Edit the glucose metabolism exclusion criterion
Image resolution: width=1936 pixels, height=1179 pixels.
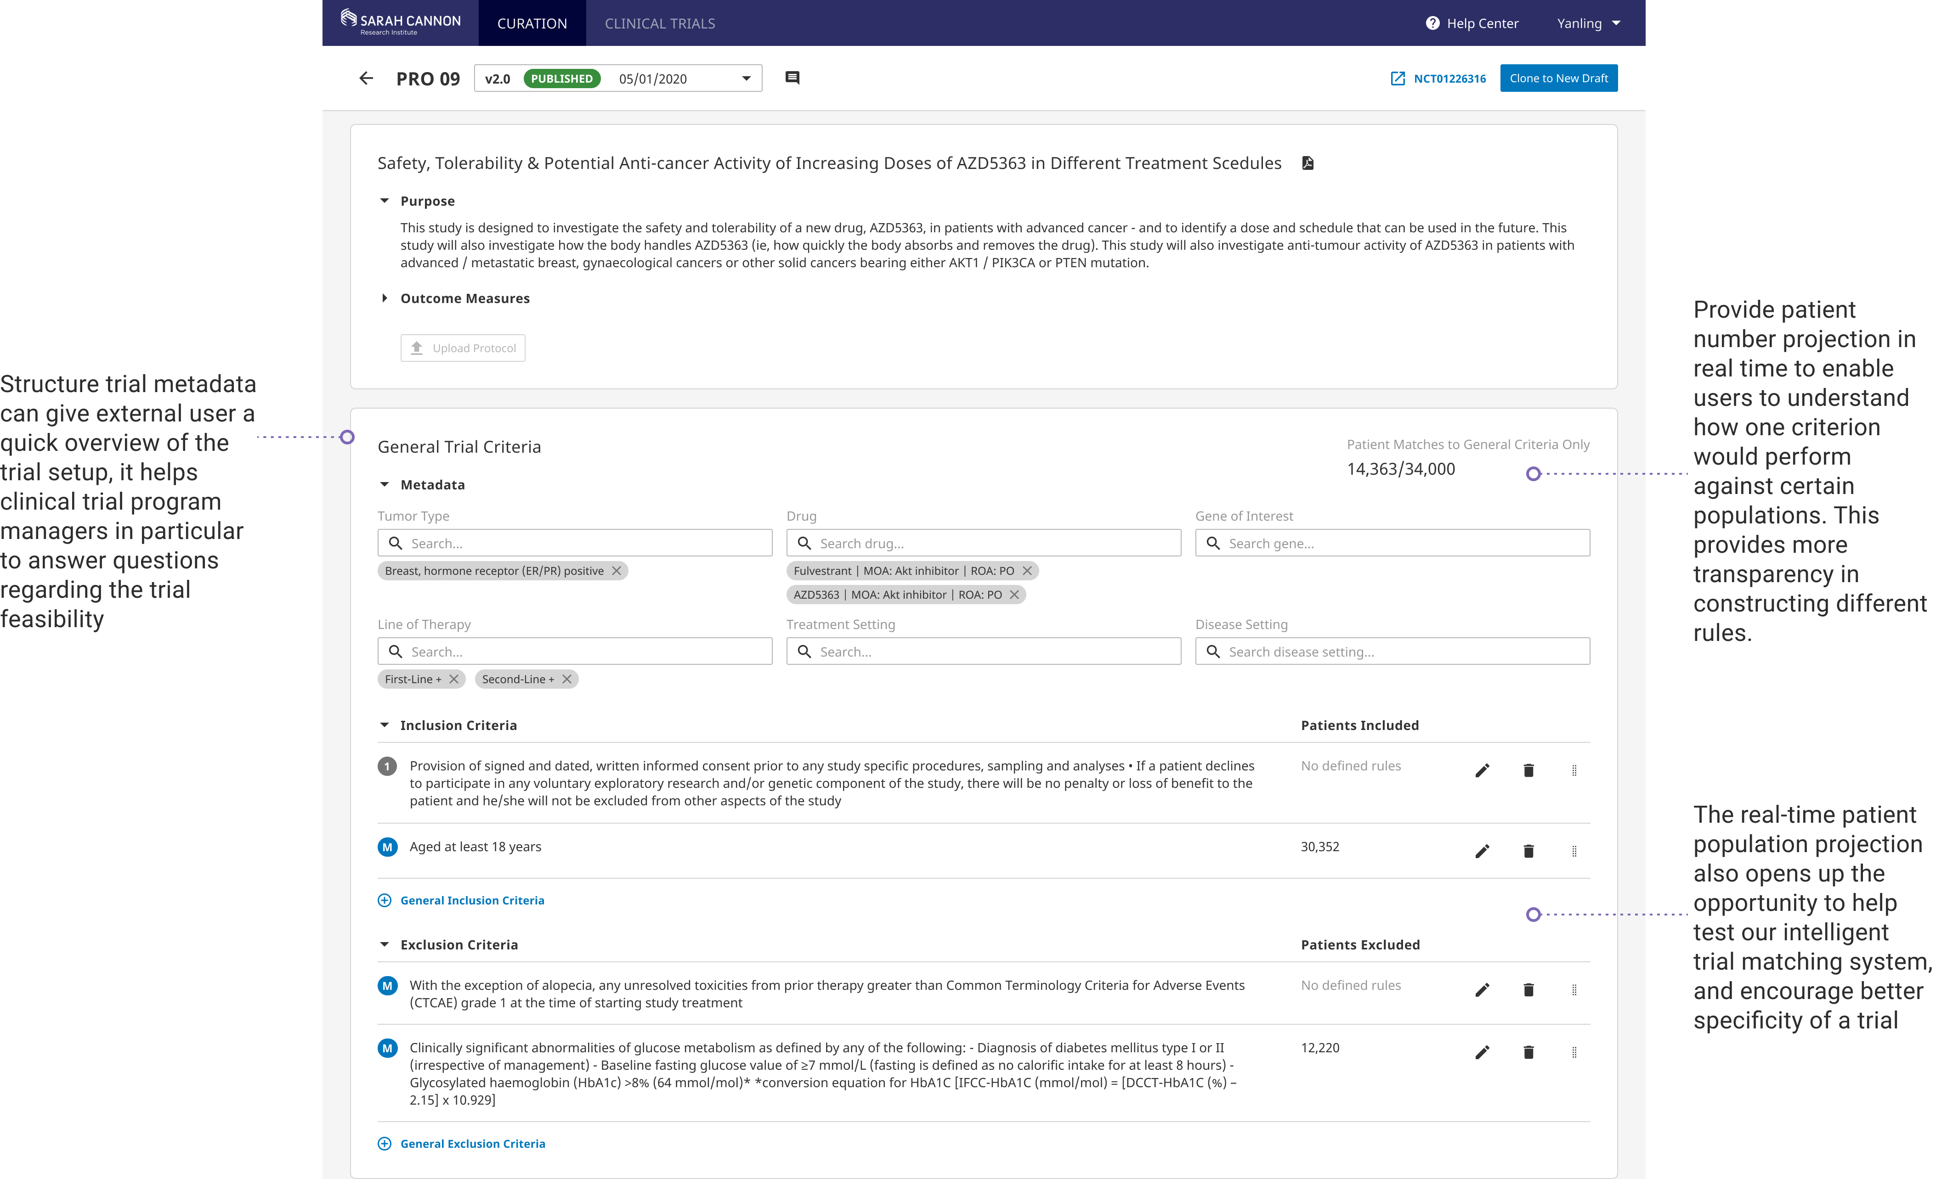tap(1482, 1053)
